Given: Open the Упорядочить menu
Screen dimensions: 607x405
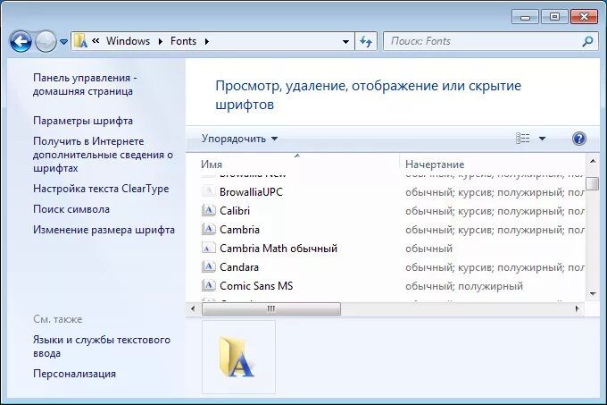Looking at the screenshot, I should tap(239, 139).
